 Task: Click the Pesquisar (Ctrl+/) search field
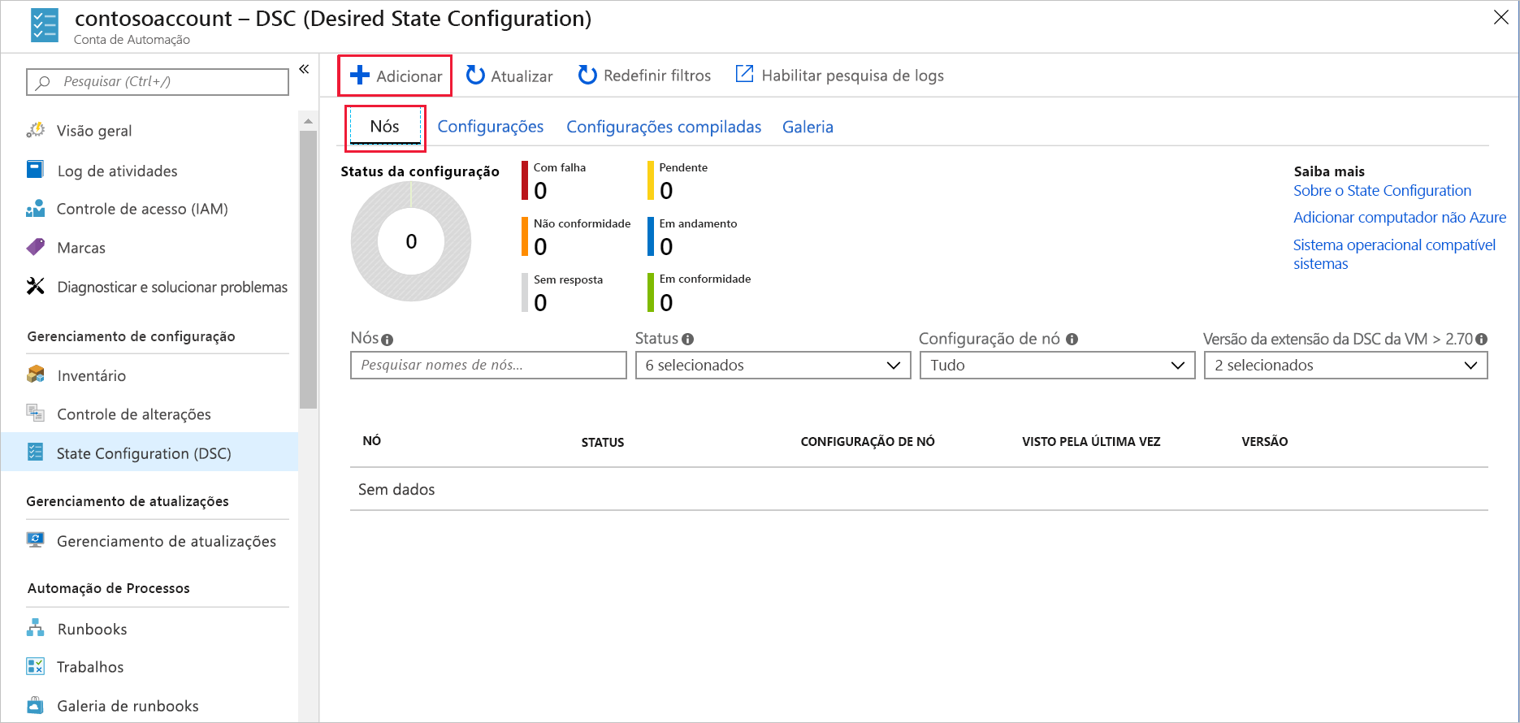(x=158, y=82)
